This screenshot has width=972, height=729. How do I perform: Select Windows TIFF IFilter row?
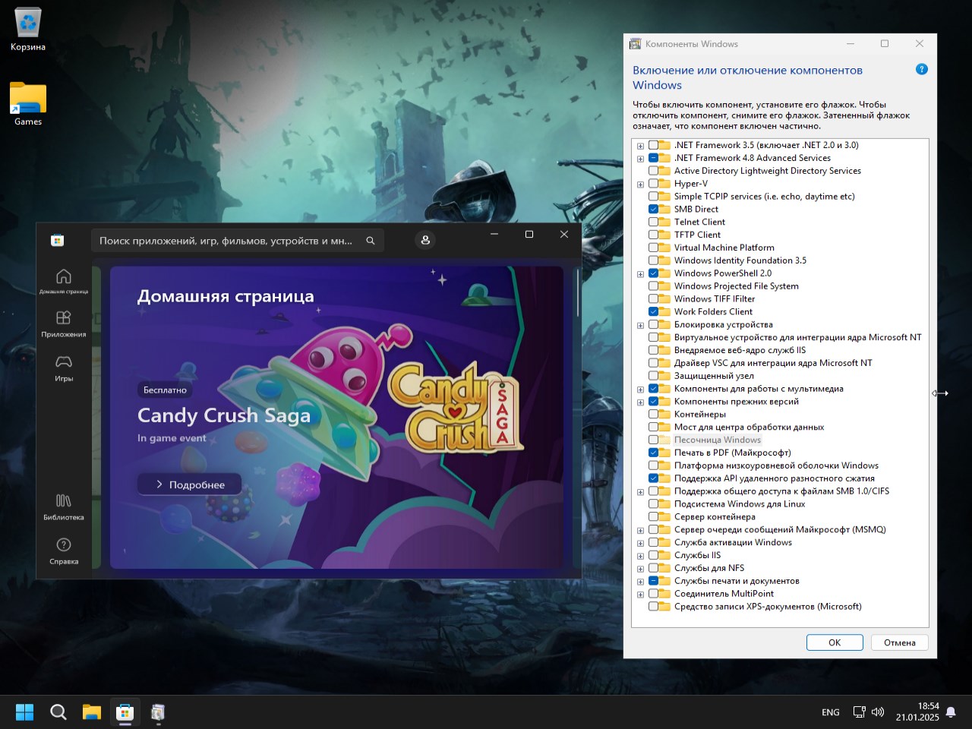point(715,299)
